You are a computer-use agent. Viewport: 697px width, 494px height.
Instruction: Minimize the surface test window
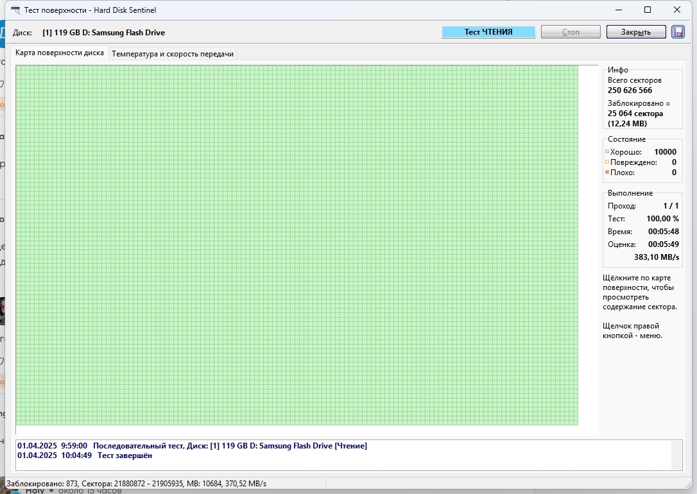(619, 10)
